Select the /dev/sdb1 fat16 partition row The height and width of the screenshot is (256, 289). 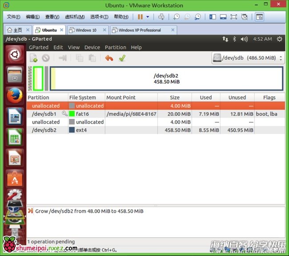click(156, 114)
